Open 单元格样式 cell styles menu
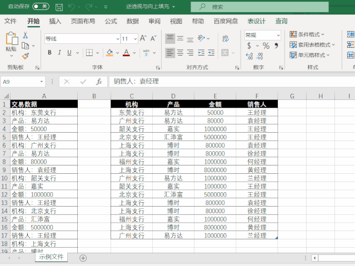The width and height of the screenshot is (355, 266). 309,55
